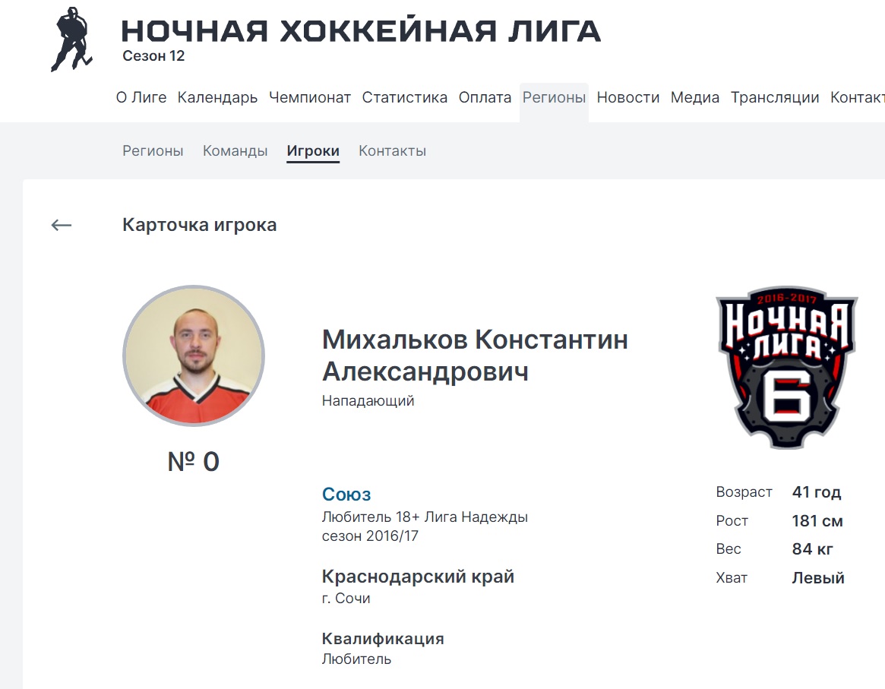Image resolution: width=885 pixels, height=689 pixels.
Task: Click the Ночная Лига 6 season emblem
Action: 787,368
